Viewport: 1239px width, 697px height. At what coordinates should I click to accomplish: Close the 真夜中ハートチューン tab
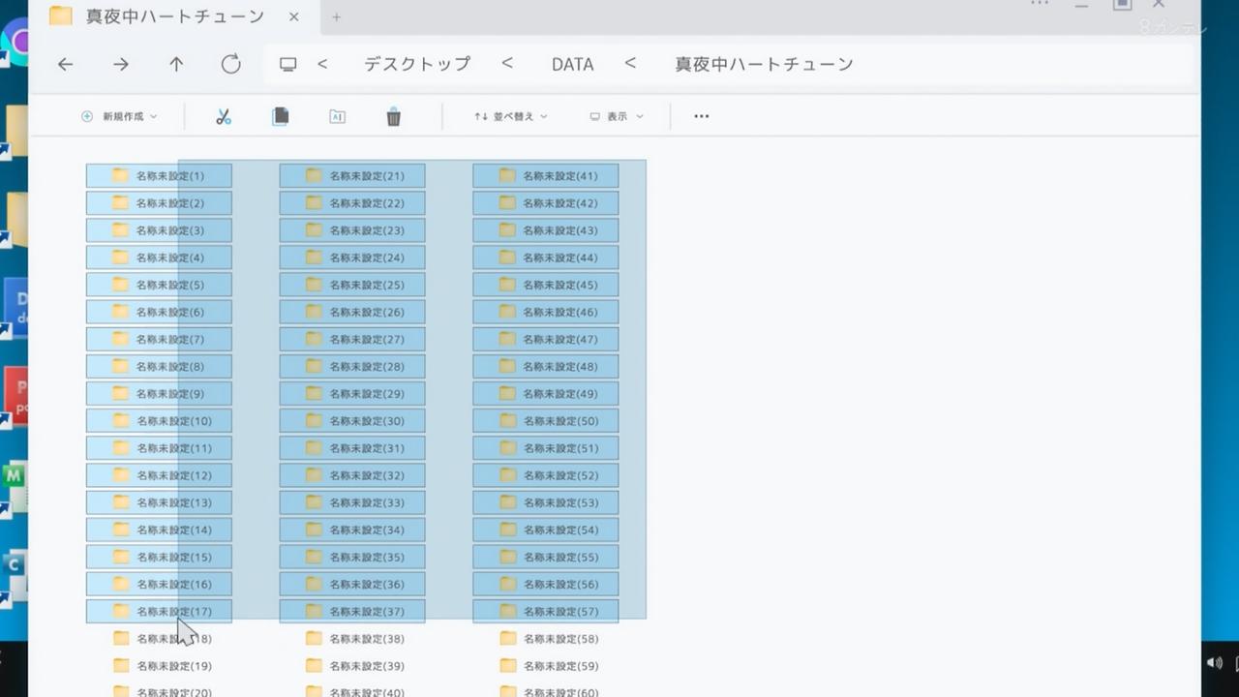(x=294, y=16)
